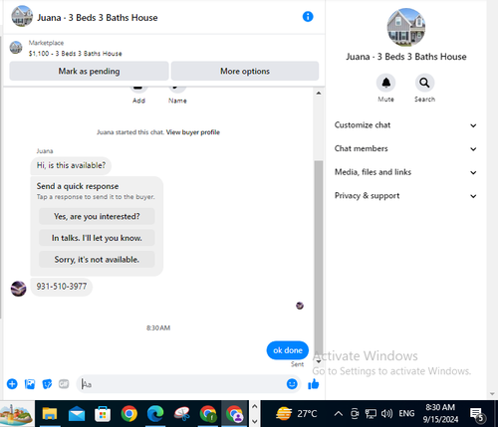Choose a sticker icon
Viewport: 498px width, 427px height.
(47, 384)
